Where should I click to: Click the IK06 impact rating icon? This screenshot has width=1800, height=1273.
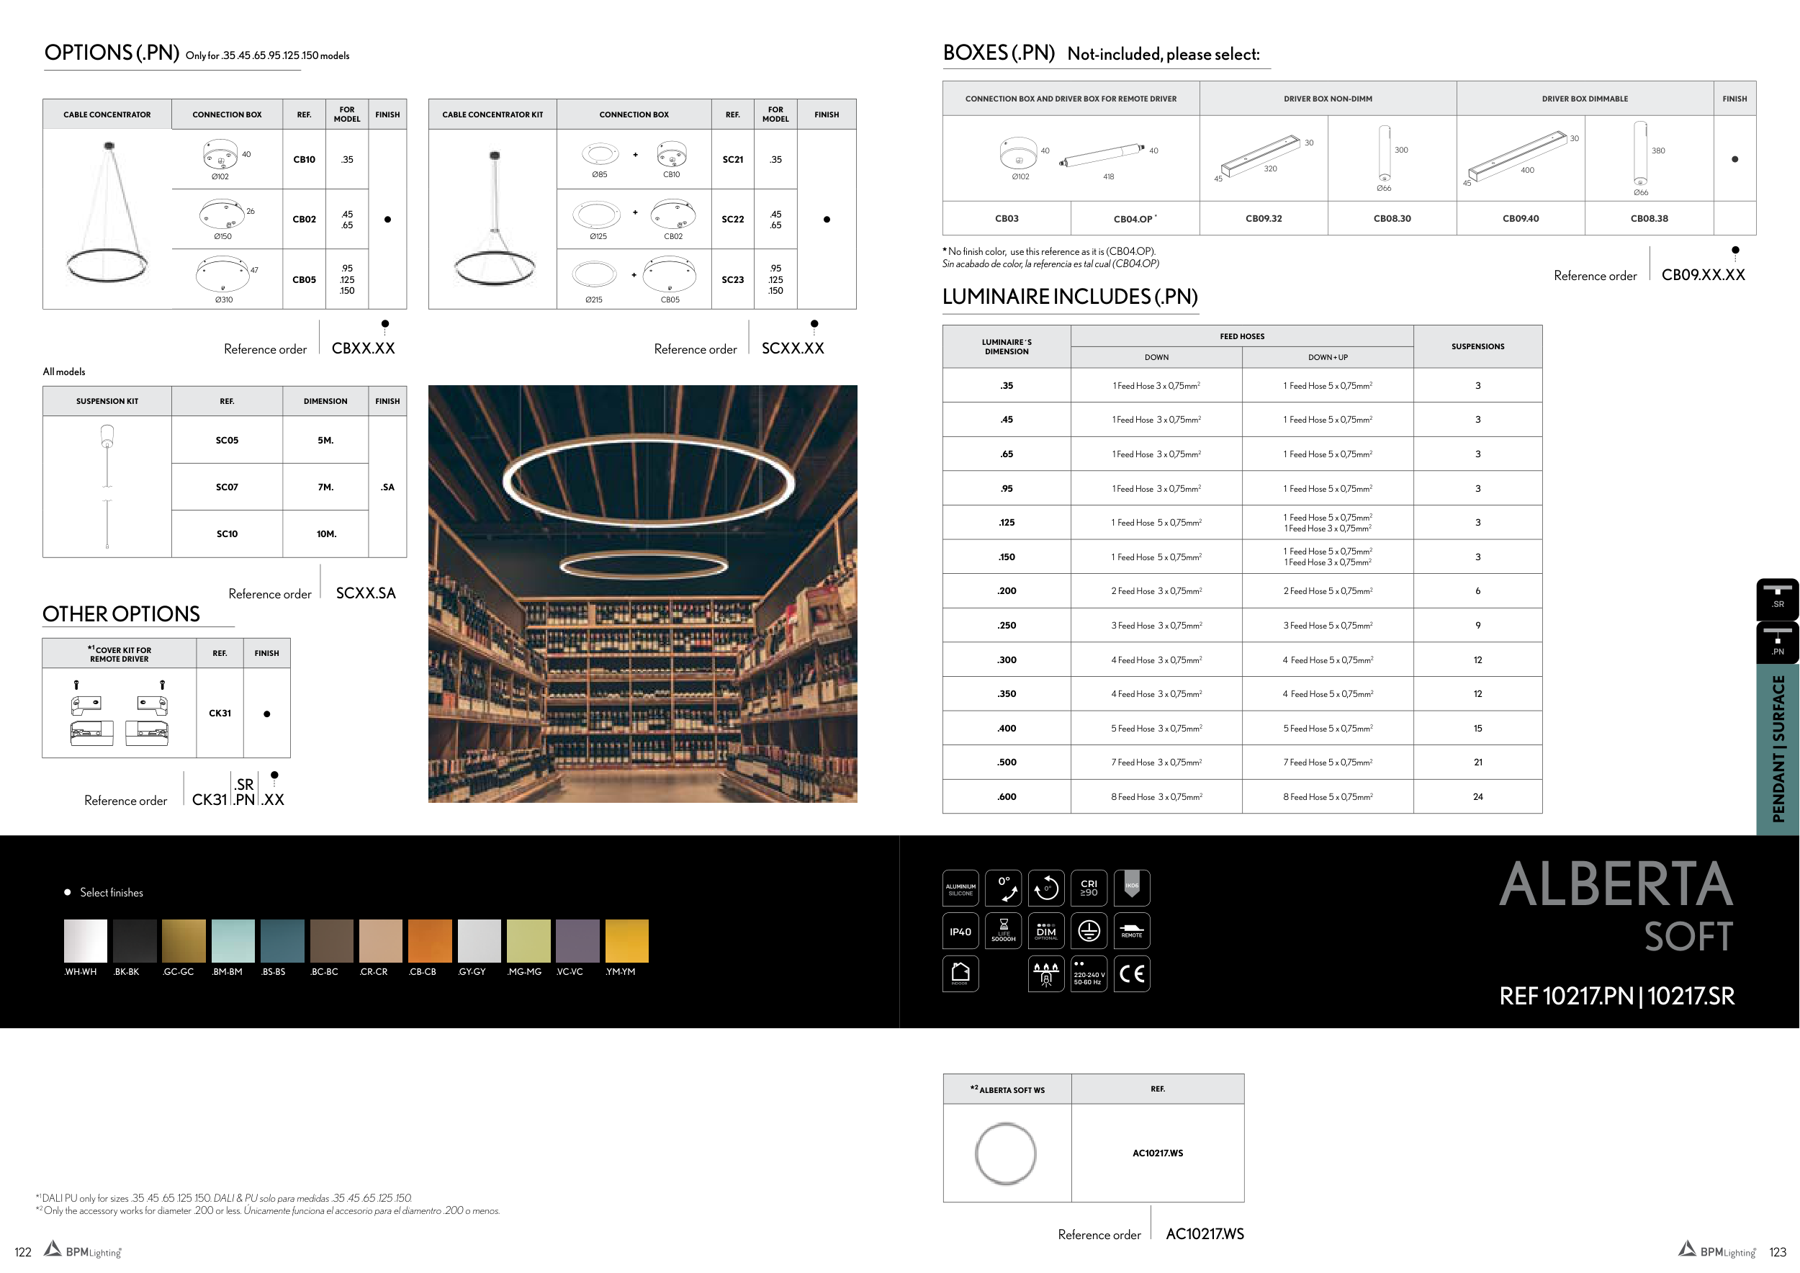tap(1131, 888)
